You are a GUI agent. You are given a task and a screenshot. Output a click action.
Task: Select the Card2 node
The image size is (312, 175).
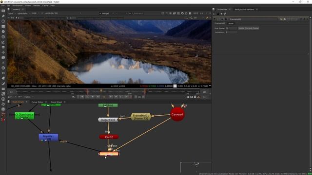(x=109, y=137)
